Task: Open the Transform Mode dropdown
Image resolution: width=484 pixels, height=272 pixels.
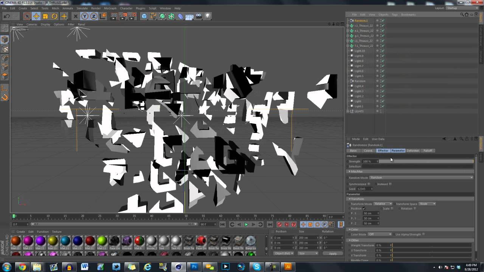Action: [x=383, y=204]
